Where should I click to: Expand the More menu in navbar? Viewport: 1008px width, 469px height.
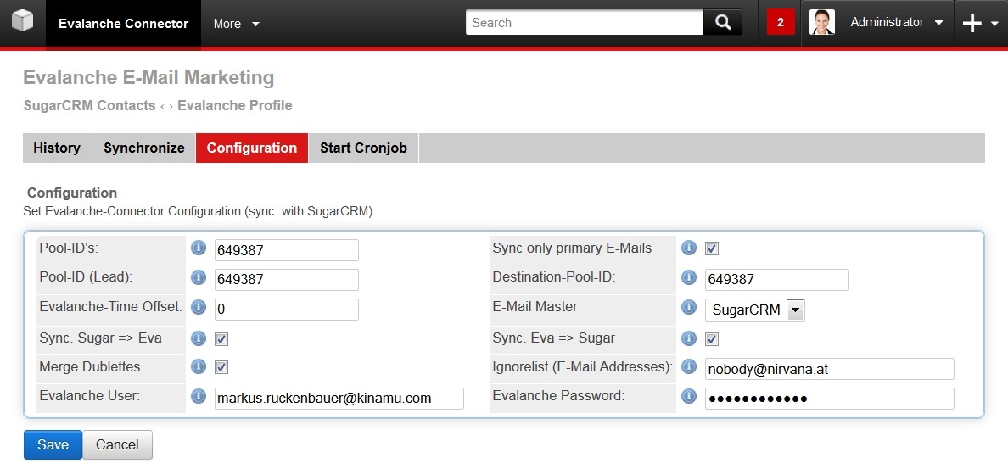coord(236,24)
